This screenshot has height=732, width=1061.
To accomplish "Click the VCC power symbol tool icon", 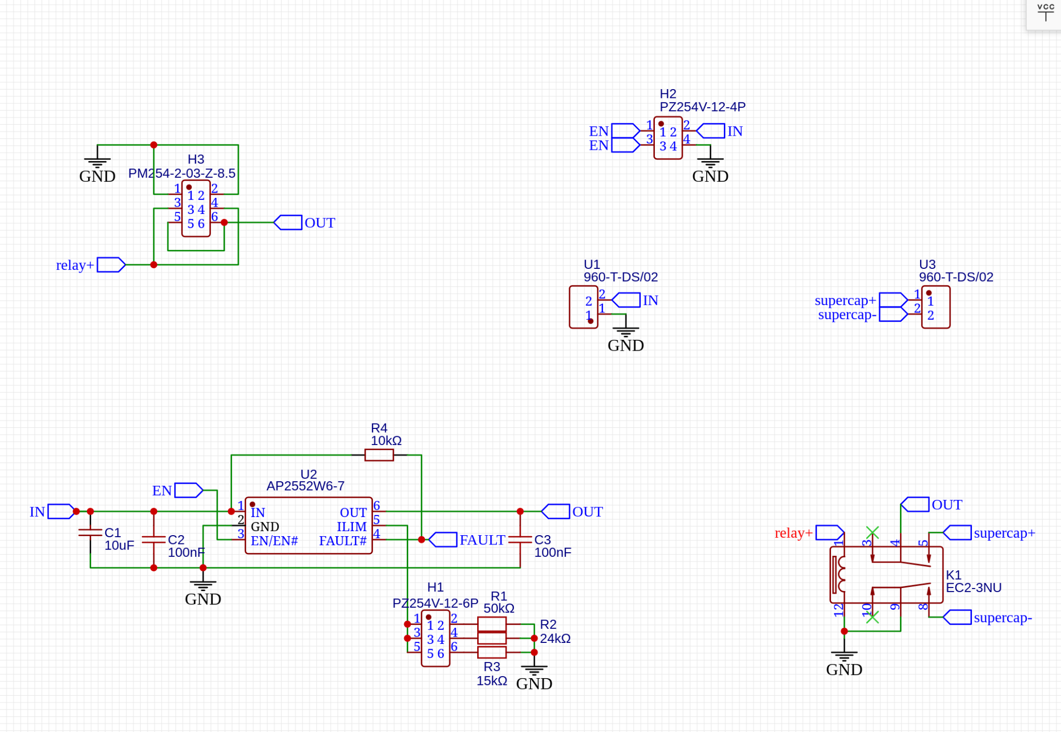I will (1045, 12).
